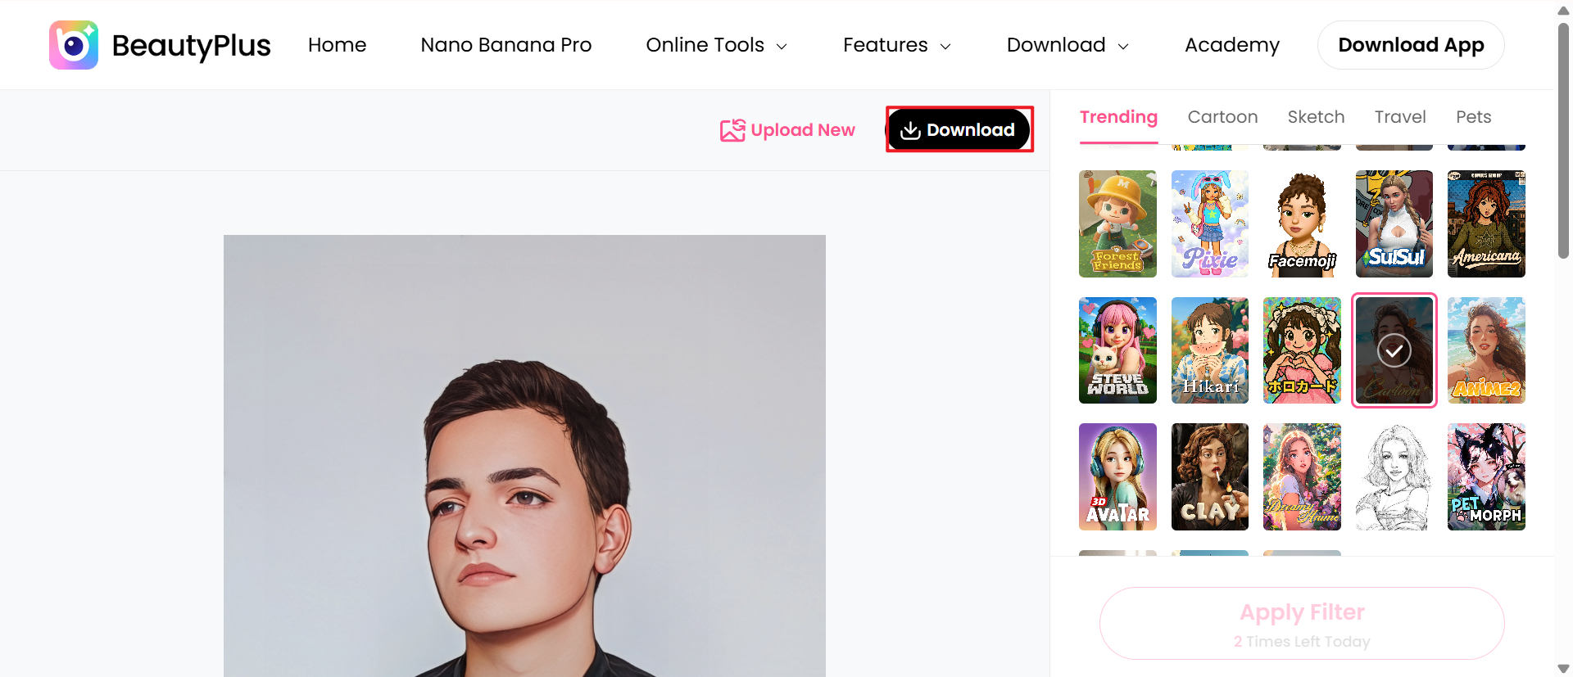Open the Online Tools dropdown
Screen dimensions: 1573x677
coord(716,45)
